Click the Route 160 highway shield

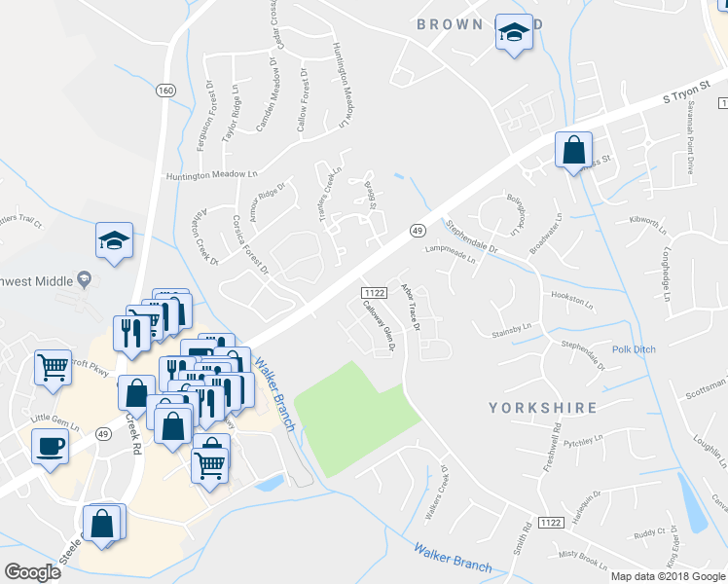point(165,91)
